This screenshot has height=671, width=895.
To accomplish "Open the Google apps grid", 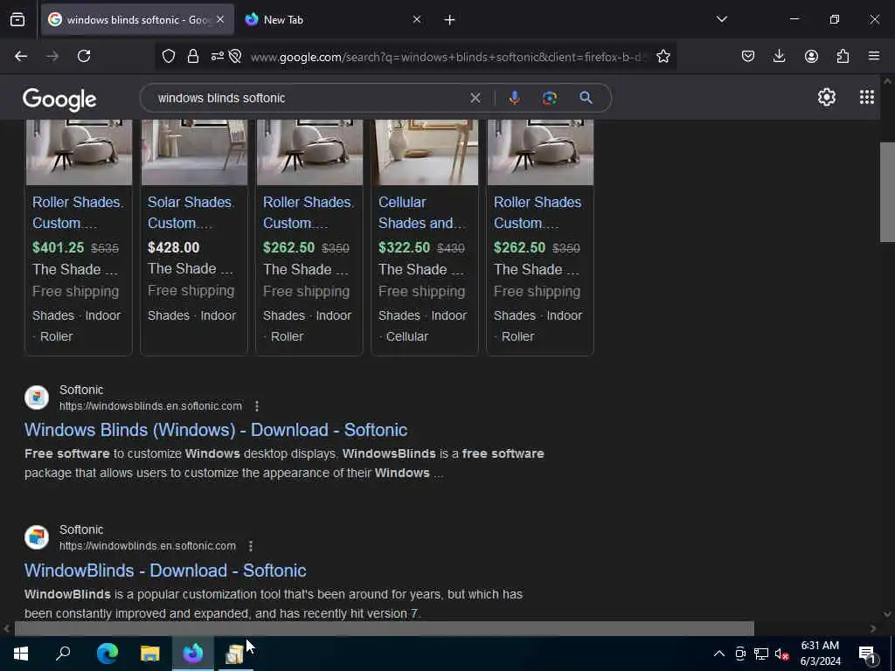I will coord(866,98).
